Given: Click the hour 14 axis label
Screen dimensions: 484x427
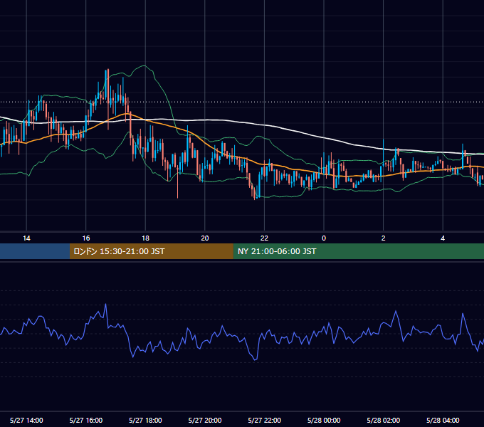Looking at the screenshot, I should pos(26,238).
